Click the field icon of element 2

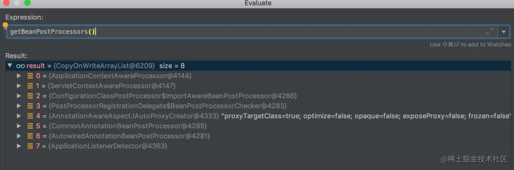tap(30, 96)
